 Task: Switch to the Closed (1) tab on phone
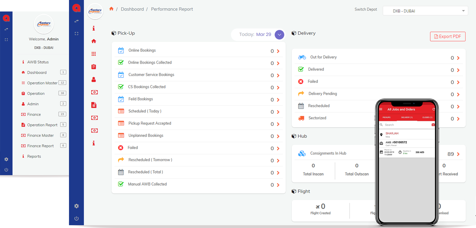427,117
